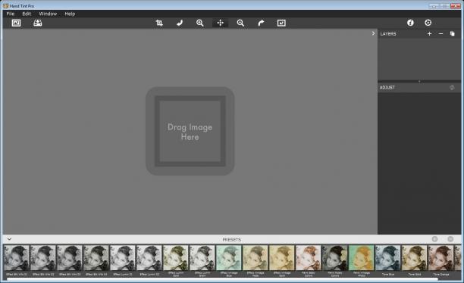Click the Adjust panel reset icon
This screenshot has height=283, width=464.
pyautogui.click(x=452, y=88)
